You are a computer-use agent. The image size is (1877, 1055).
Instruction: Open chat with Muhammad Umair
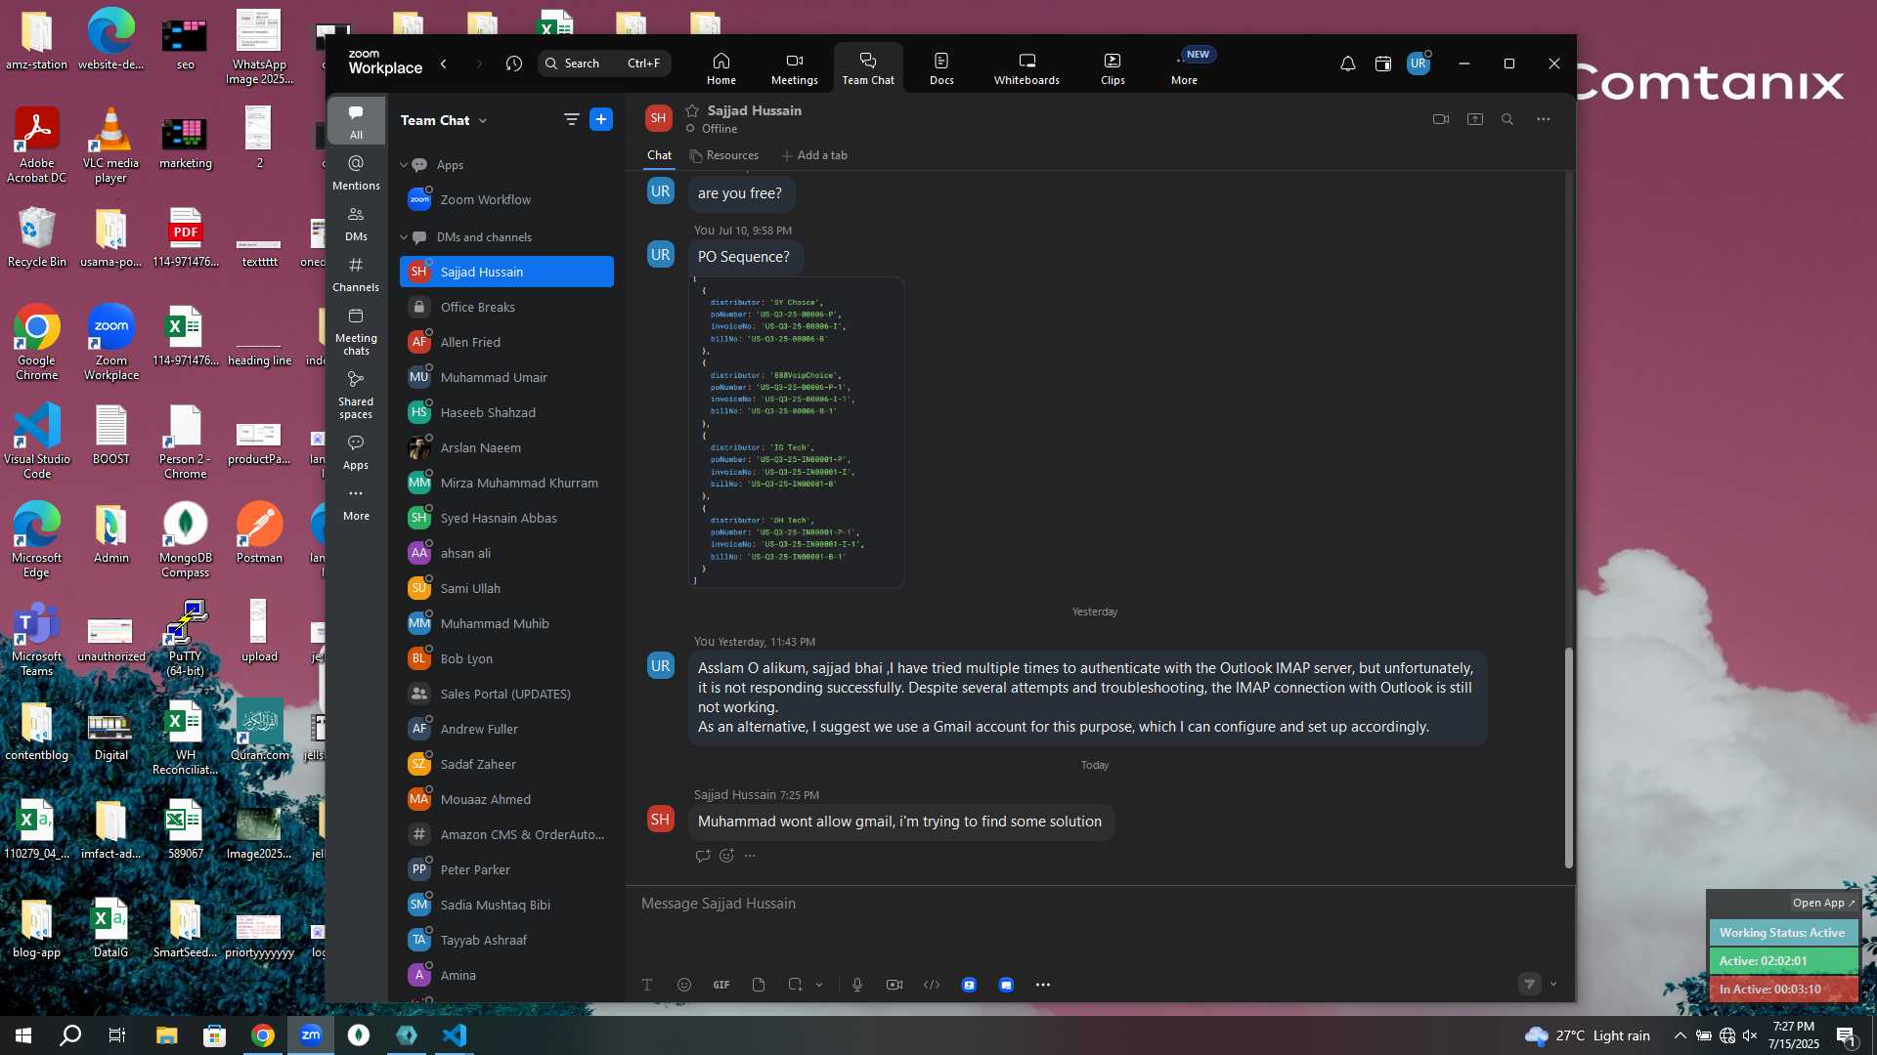[506, 377]
